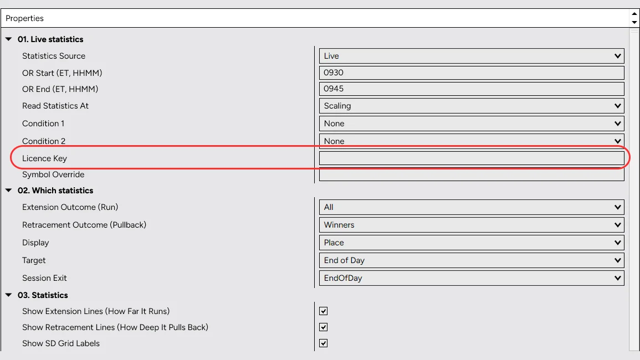The height and width of the screenshot is (360, 640).
Task: Click the Target row label
Action: pyautogui.click(x=34, y=260)
